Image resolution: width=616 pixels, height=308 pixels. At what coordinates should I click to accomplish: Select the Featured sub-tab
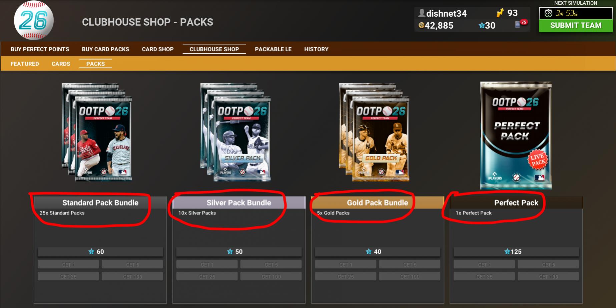25,64
